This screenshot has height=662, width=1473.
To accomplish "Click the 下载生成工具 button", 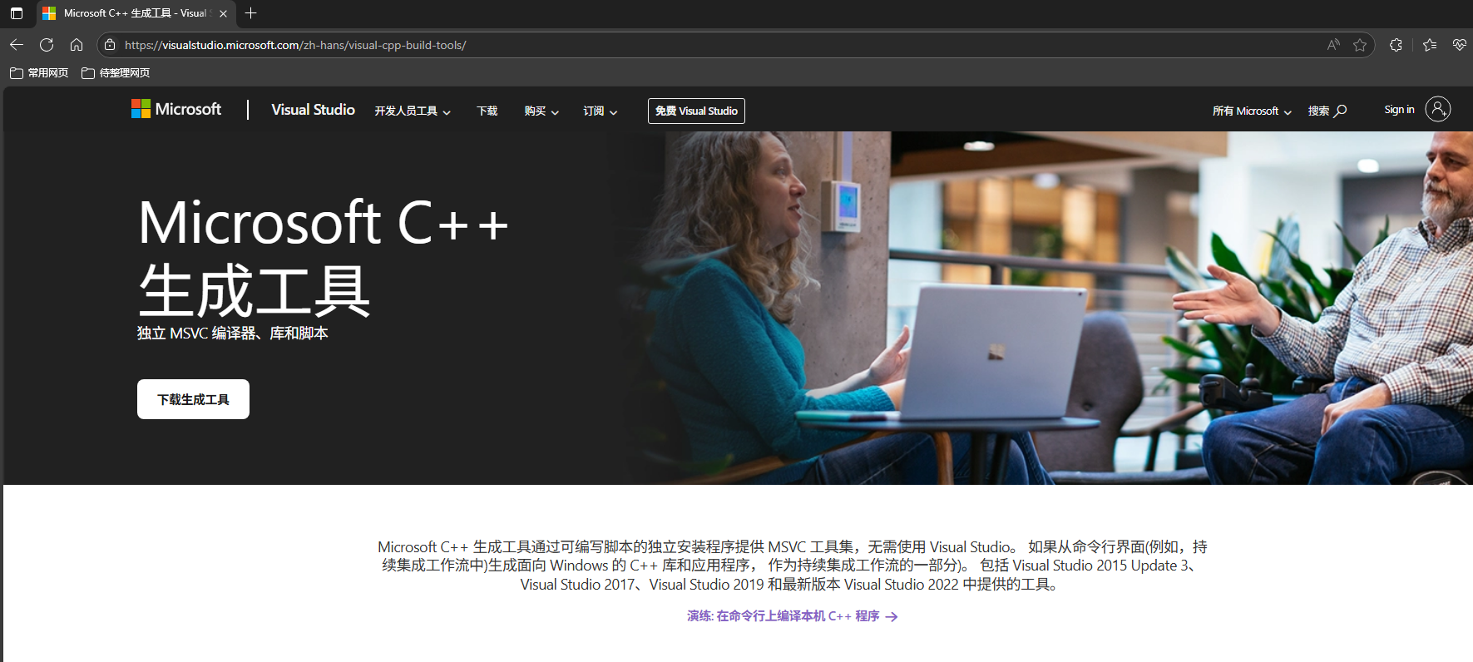I will pos(193,399).
